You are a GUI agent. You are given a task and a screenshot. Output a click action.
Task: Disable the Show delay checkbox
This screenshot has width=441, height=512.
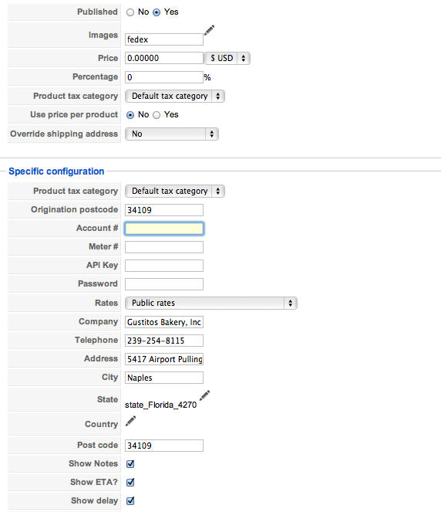[x=130, y=500]
